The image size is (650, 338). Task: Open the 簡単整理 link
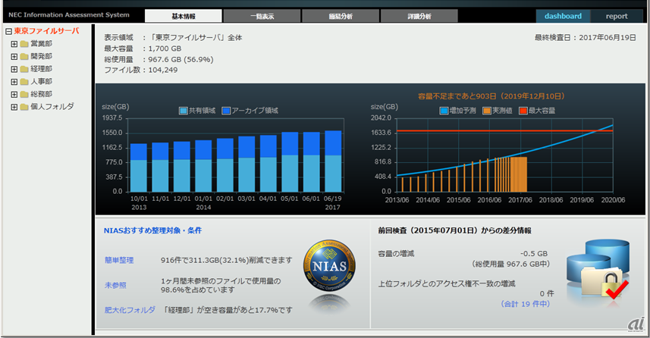[x=119, y=260]
